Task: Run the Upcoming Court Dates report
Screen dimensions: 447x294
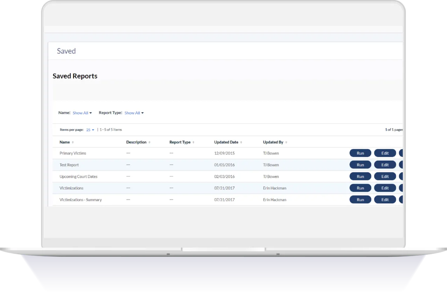Action: tap(360, 177)
